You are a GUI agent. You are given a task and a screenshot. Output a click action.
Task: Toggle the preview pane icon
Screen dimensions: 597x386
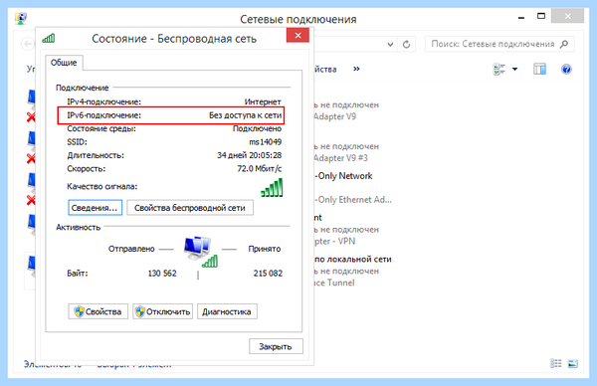click(539, 70)
